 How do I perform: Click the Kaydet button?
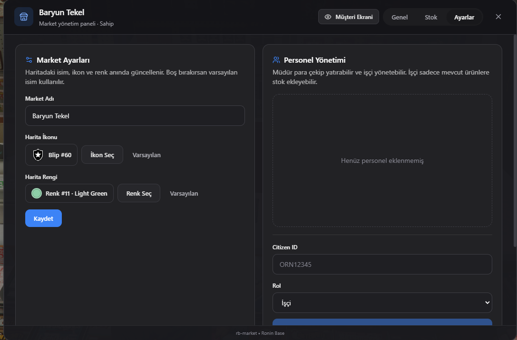tap(44, 218)
